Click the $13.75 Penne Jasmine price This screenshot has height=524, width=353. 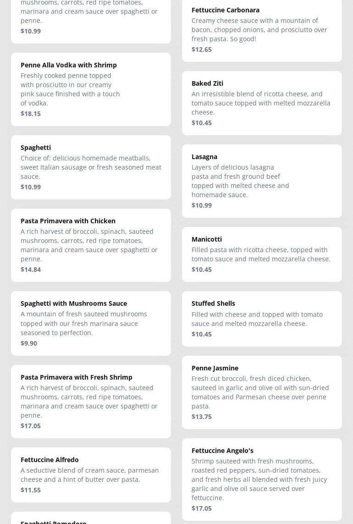202,417
